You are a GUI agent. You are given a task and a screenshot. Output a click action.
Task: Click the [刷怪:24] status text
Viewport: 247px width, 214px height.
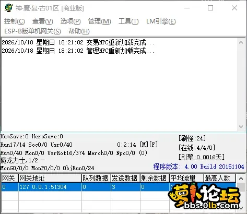192,138
